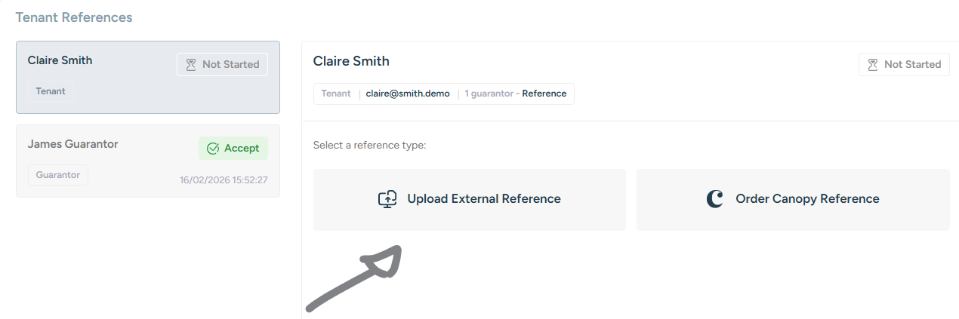Click the Claire Smith detail title

pos(351,61)
